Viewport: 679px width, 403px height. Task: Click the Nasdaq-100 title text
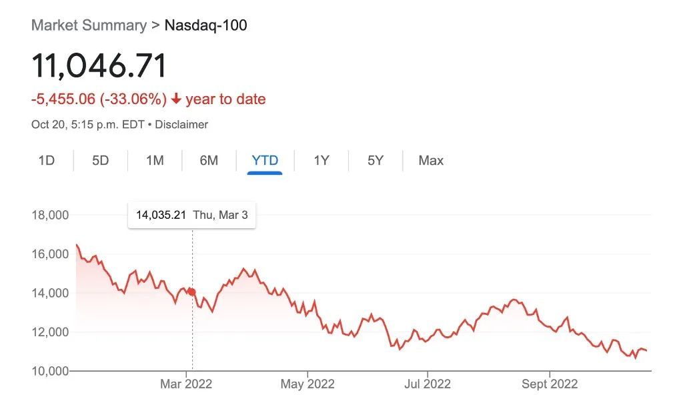(x=206, y=26)
